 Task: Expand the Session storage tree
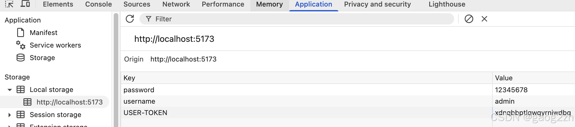coord(10,115)
